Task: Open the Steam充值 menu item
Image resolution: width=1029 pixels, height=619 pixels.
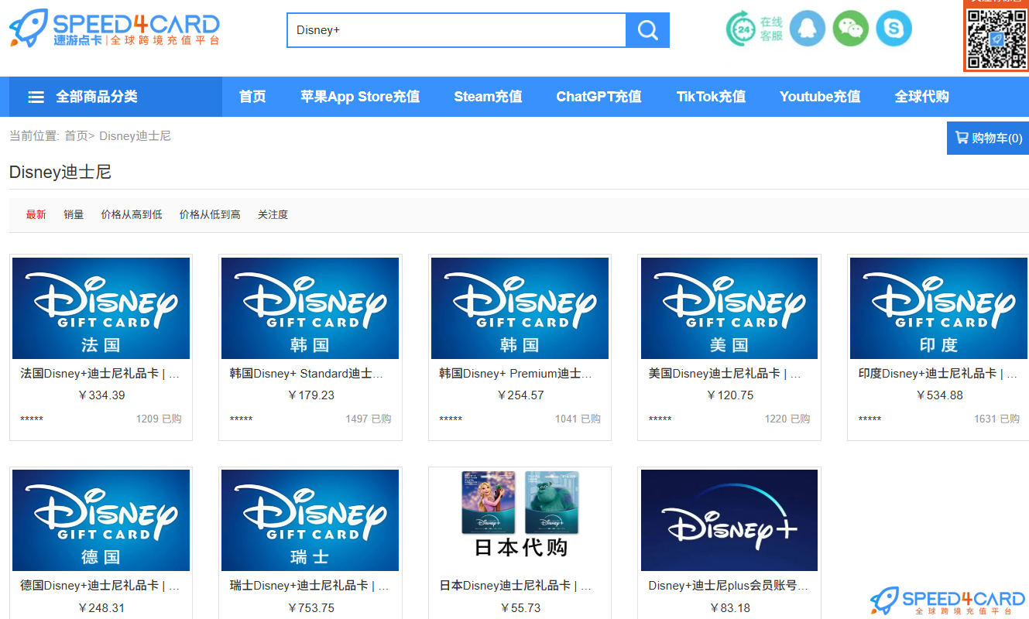Action: click(x=488, y=97)
